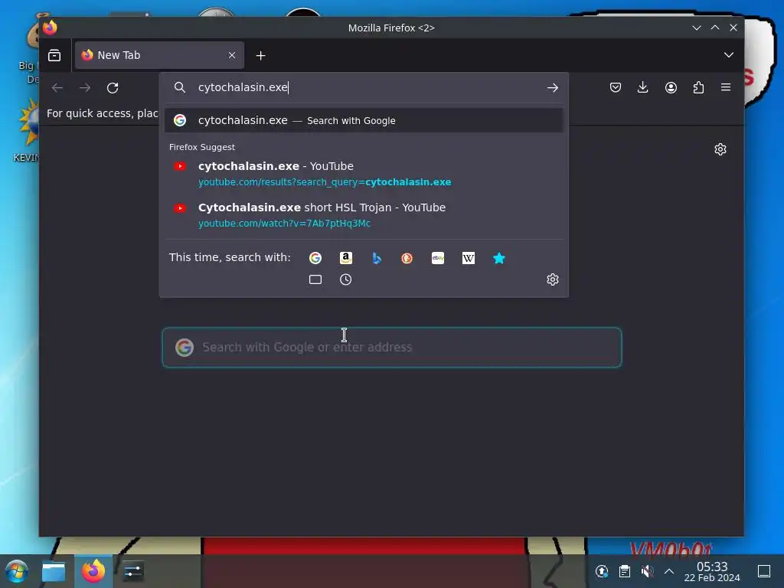Search this time with eBay
This screenshot has height=588, width=784.
pos(438,258)
